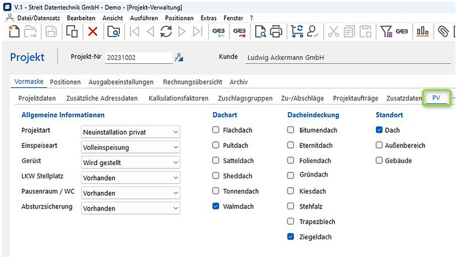
Task: Open the bar chart statistics icon
Action: (x=422, y=32)
